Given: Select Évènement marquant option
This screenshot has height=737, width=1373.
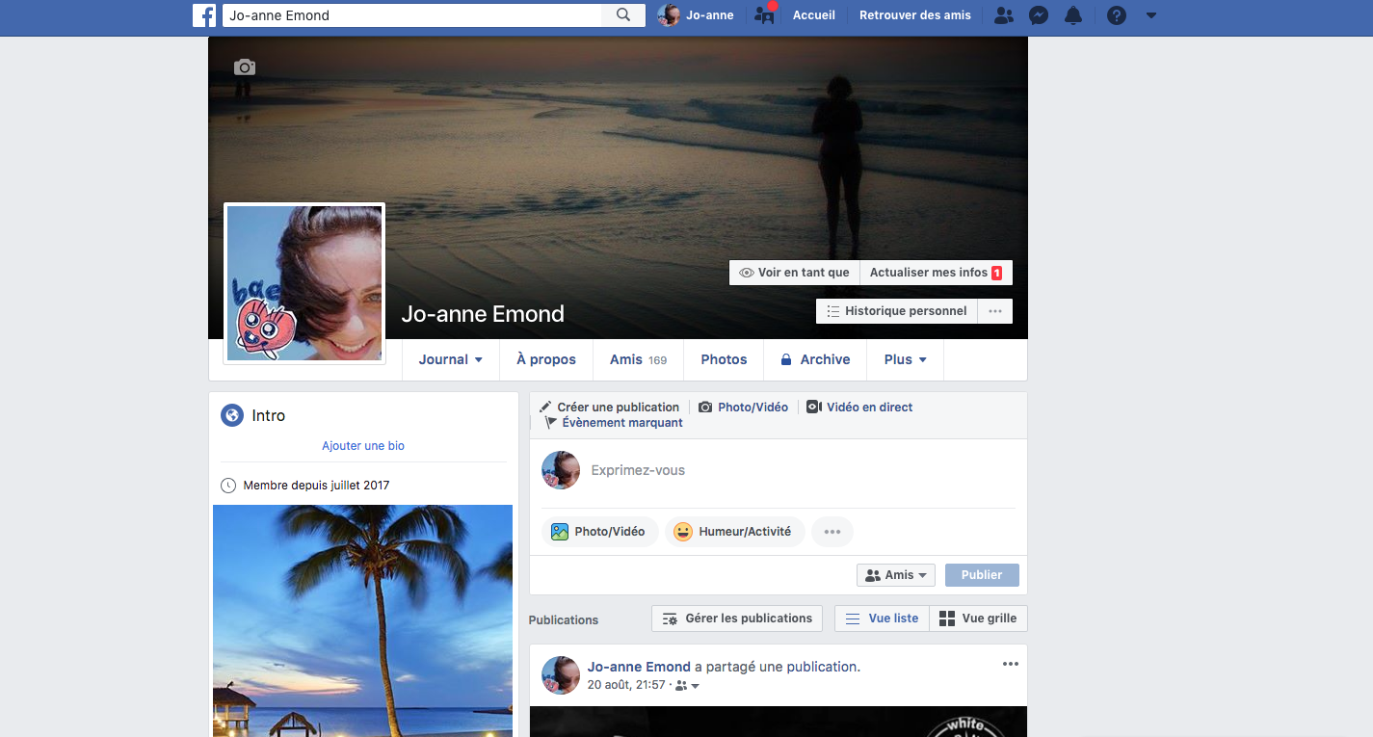Looking at the screenshot, I should [614, 423].
